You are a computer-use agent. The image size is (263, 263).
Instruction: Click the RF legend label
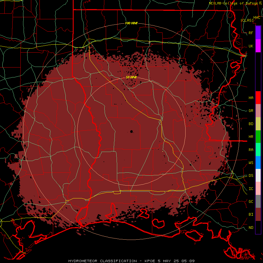click(251, 33)
